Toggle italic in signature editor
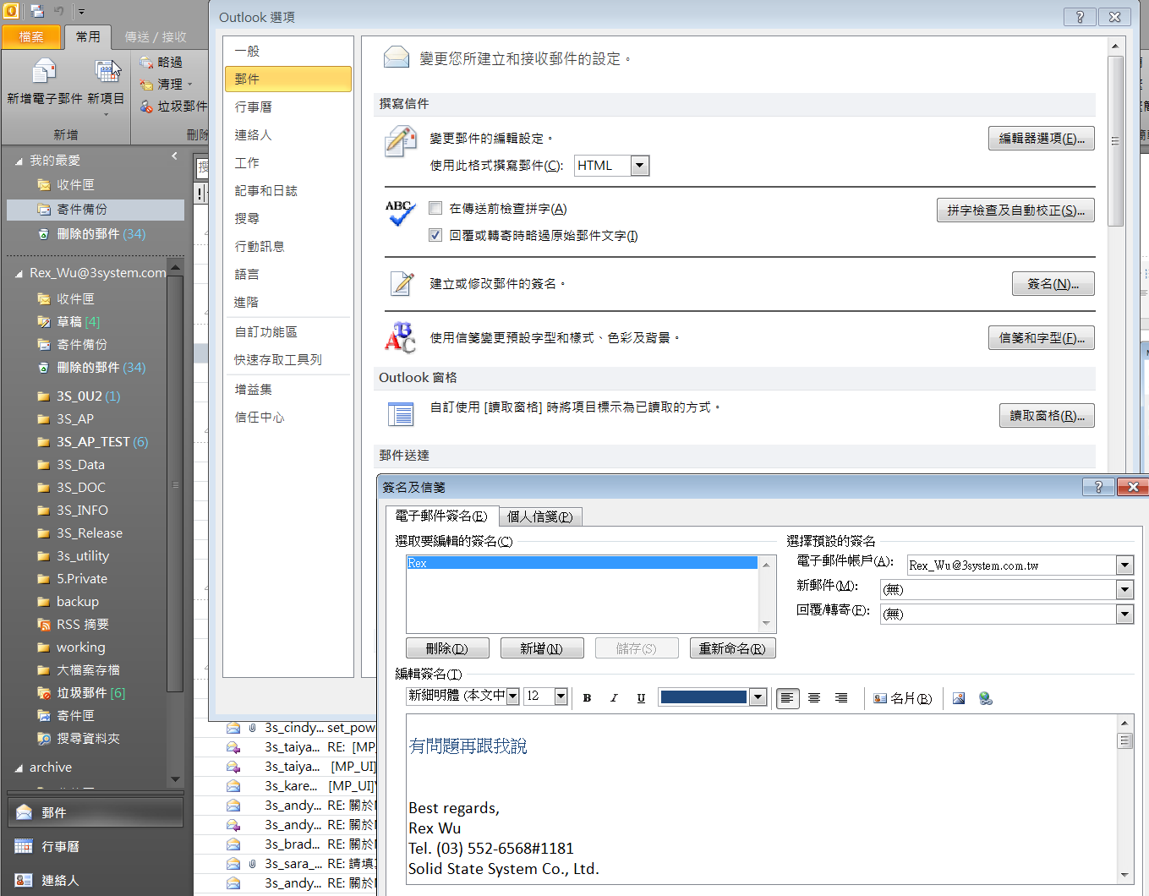 (x=614, y=697)
